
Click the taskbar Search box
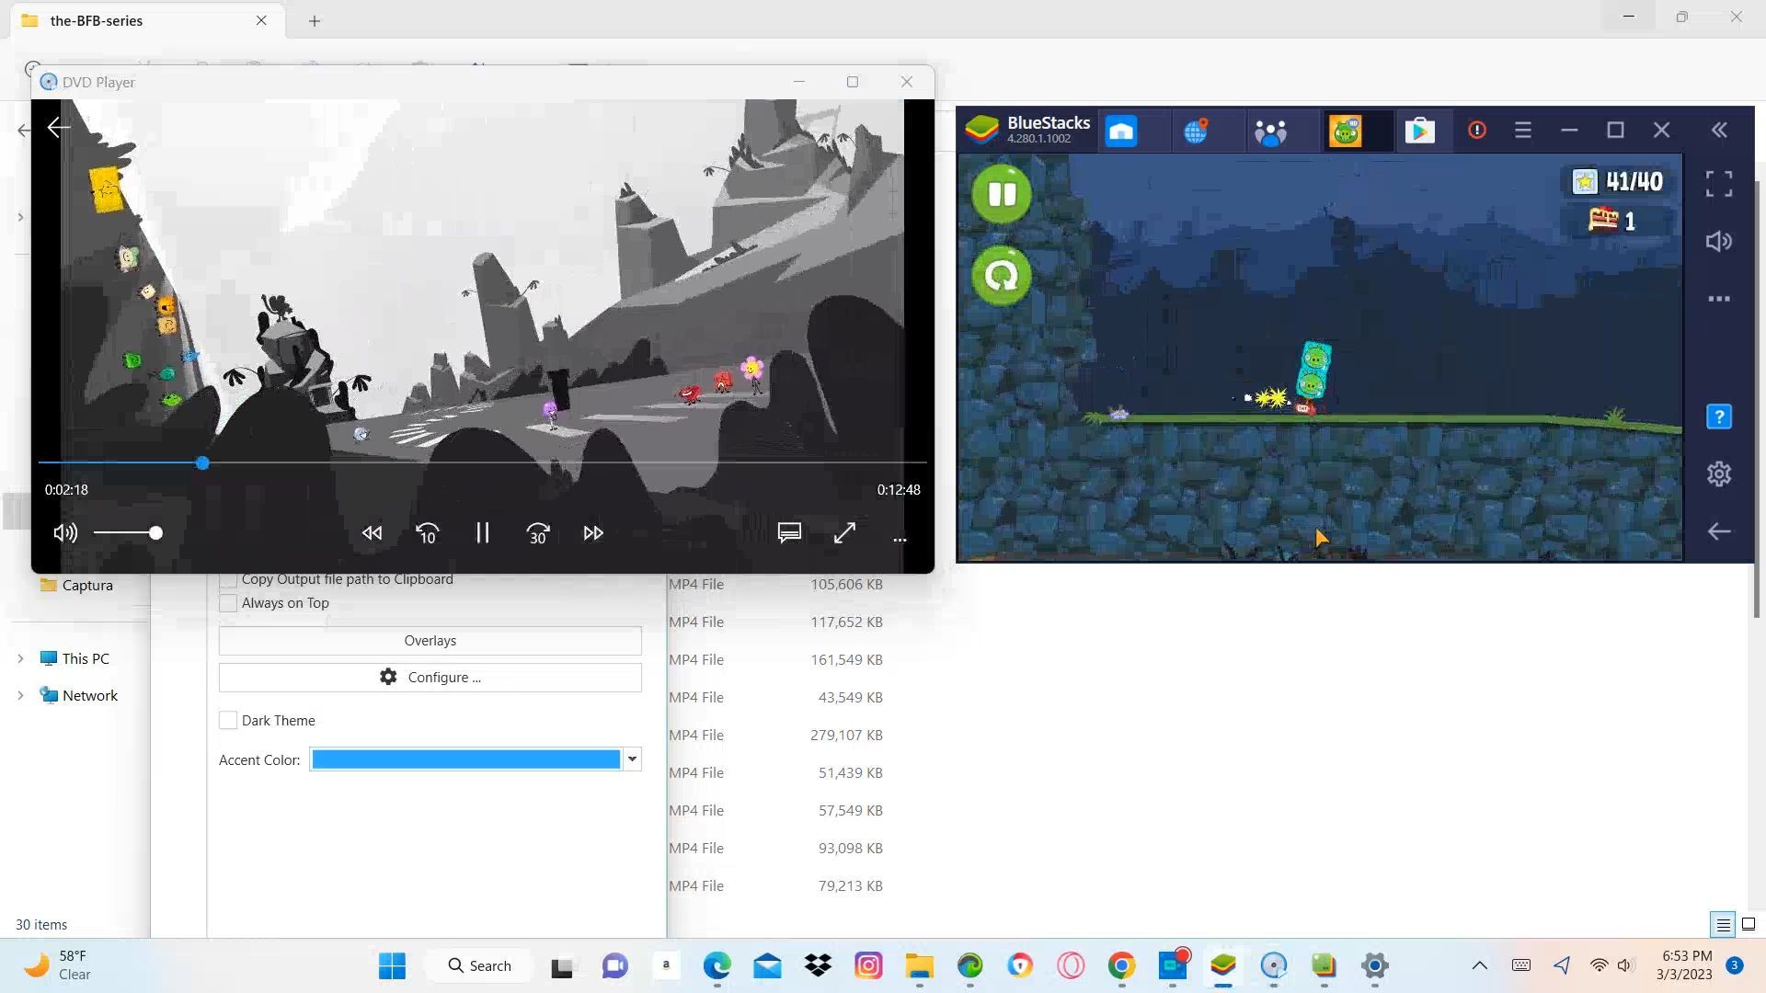[x=479, y=966]
